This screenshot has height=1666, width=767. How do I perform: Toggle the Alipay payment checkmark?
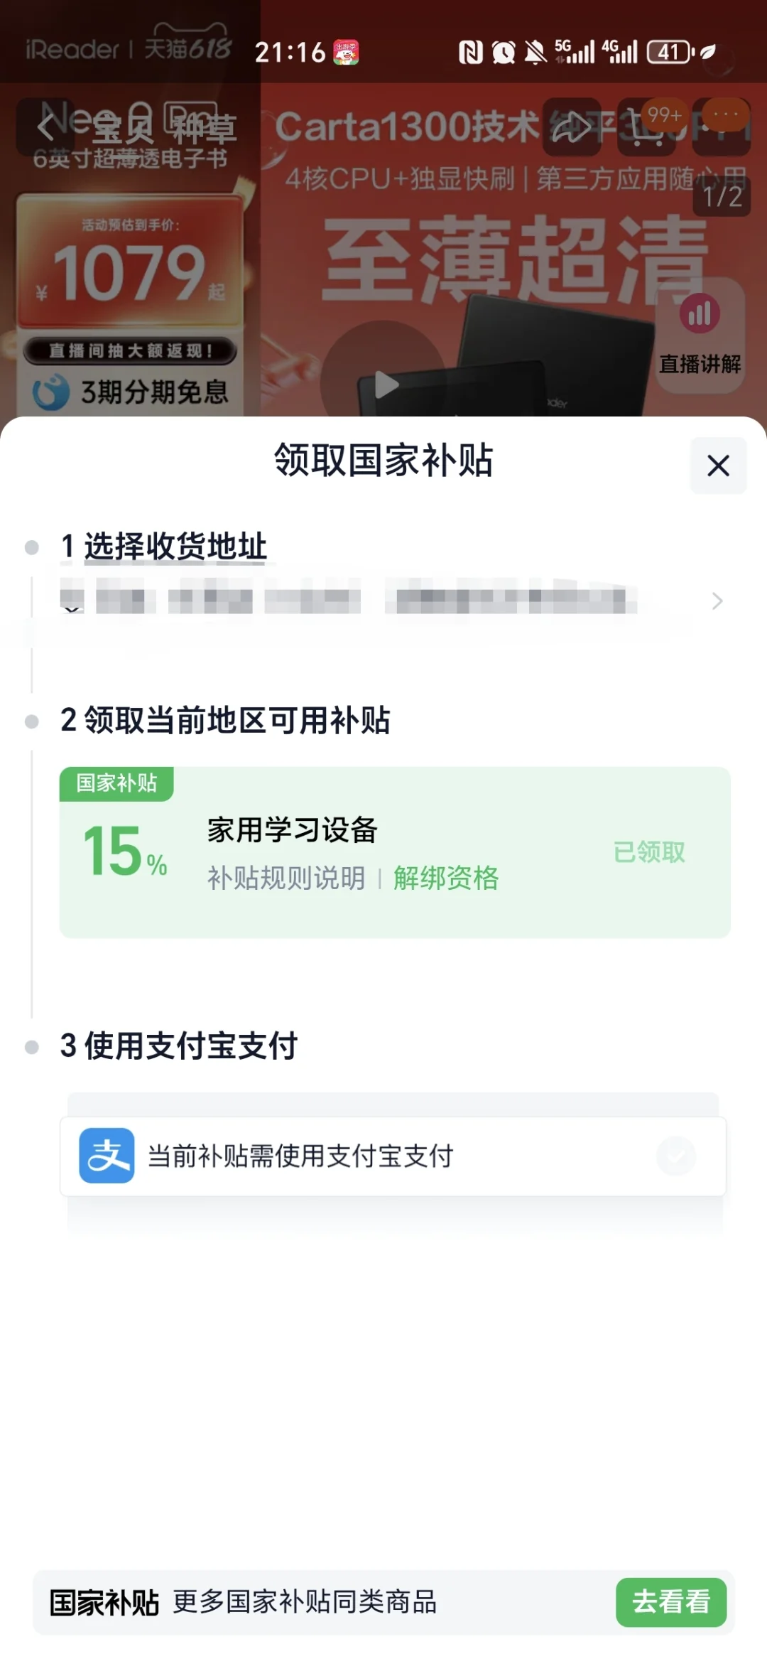point(675,1155)
